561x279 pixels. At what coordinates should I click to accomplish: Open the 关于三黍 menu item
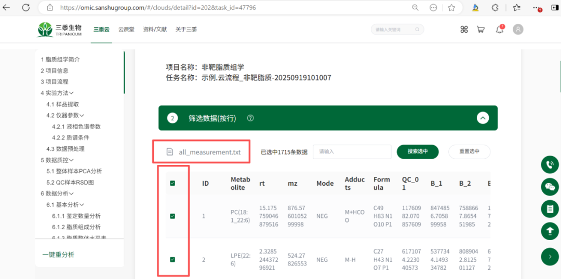[186, 30]
